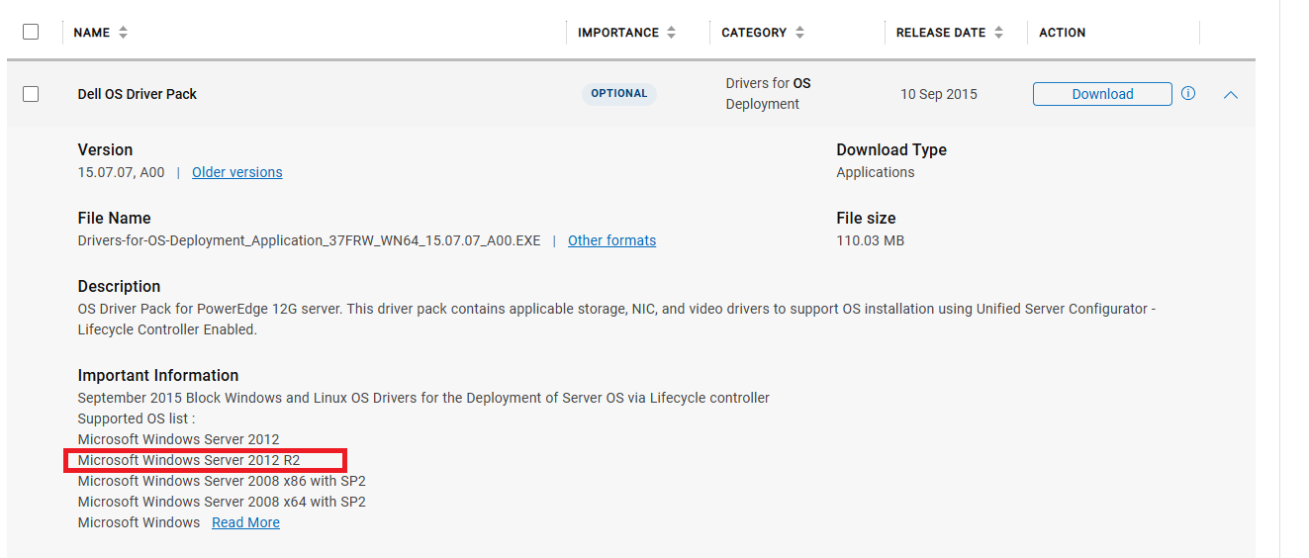Sort by Importance column arrows
Image resolution: width=1309 pixels, height=558 pixels.
click(671, 33)
